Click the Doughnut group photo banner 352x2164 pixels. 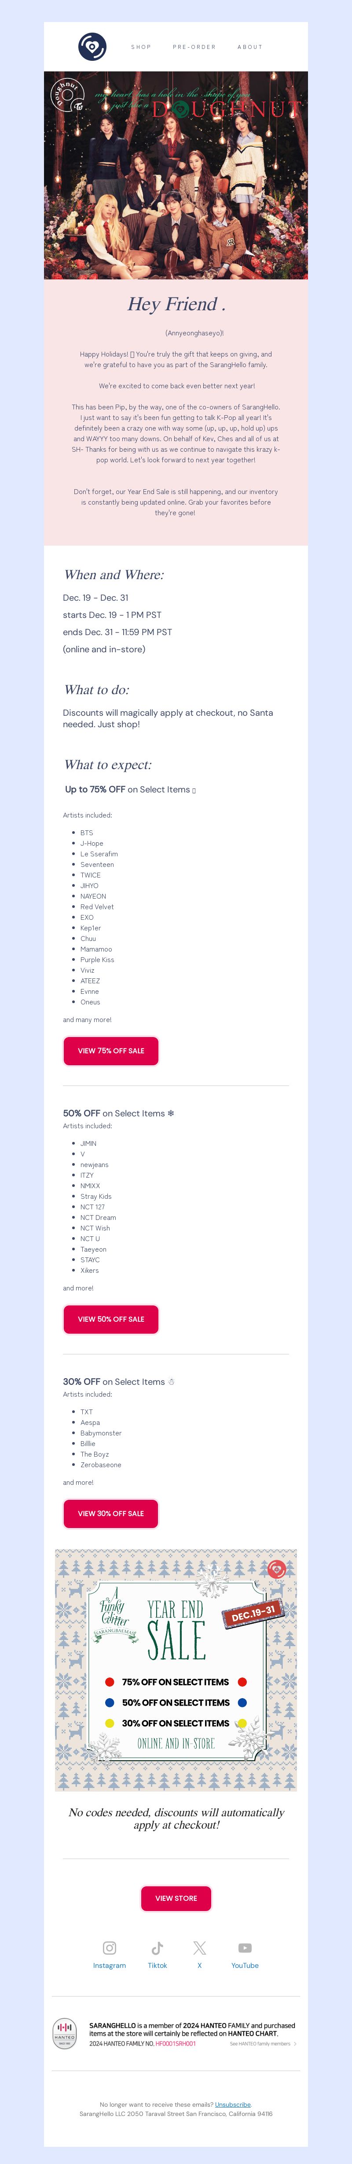click(x=176, y=175)
